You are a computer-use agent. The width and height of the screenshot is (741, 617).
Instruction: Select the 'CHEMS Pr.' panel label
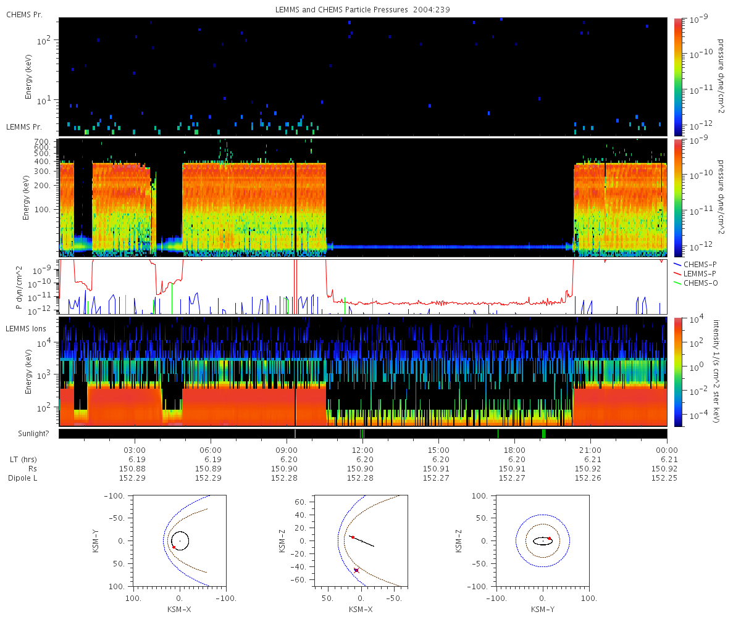(24, 14)
